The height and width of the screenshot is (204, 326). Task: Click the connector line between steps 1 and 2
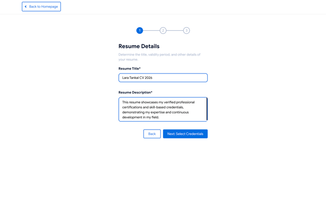151,31
